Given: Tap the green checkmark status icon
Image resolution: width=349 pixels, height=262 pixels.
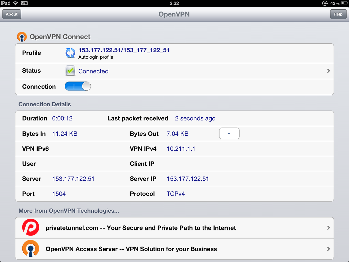Looking at the screenshot, I should [x=70, y=71].
